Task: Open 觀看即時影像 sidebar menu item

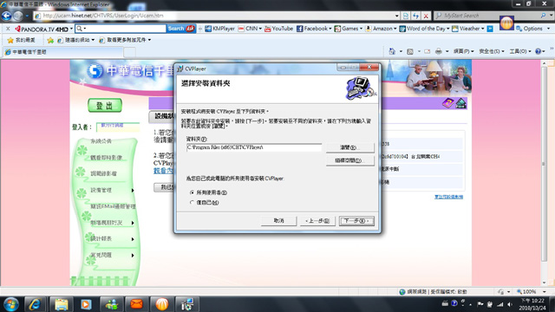Action: (106, 158)
